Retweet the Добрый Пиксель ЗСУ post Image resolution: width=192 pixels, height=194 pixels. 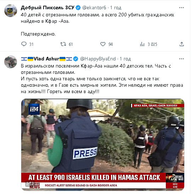pyautogui.click(x=63, y=44)
